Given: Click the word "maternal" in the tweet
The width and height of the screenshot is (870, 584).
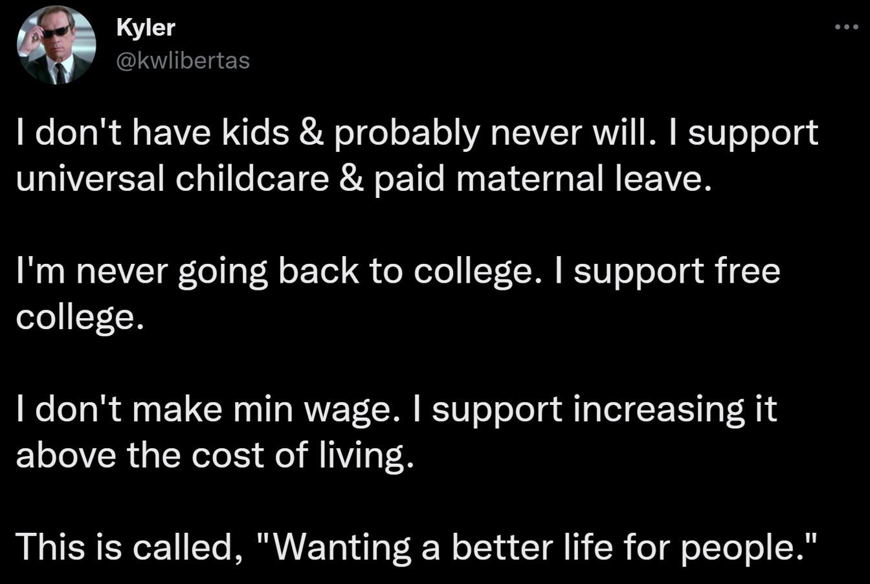Looking at the screenshot, I should [523, 178].
